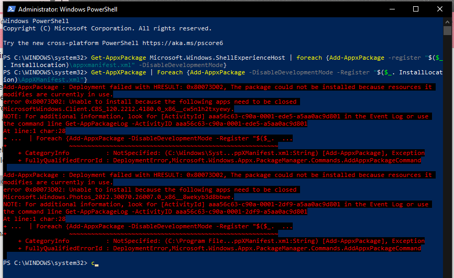Screen dimensions: 454x278
Task: Click the 'Get-AppXPackage' text in second command
Action: 118,72
